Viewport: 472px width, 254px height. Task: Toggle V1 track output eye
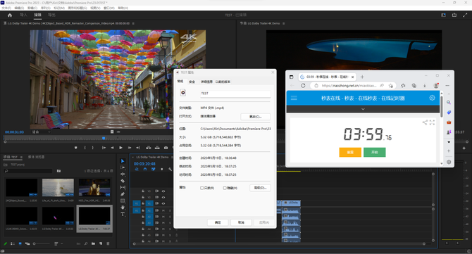click(x=163, y=203)
